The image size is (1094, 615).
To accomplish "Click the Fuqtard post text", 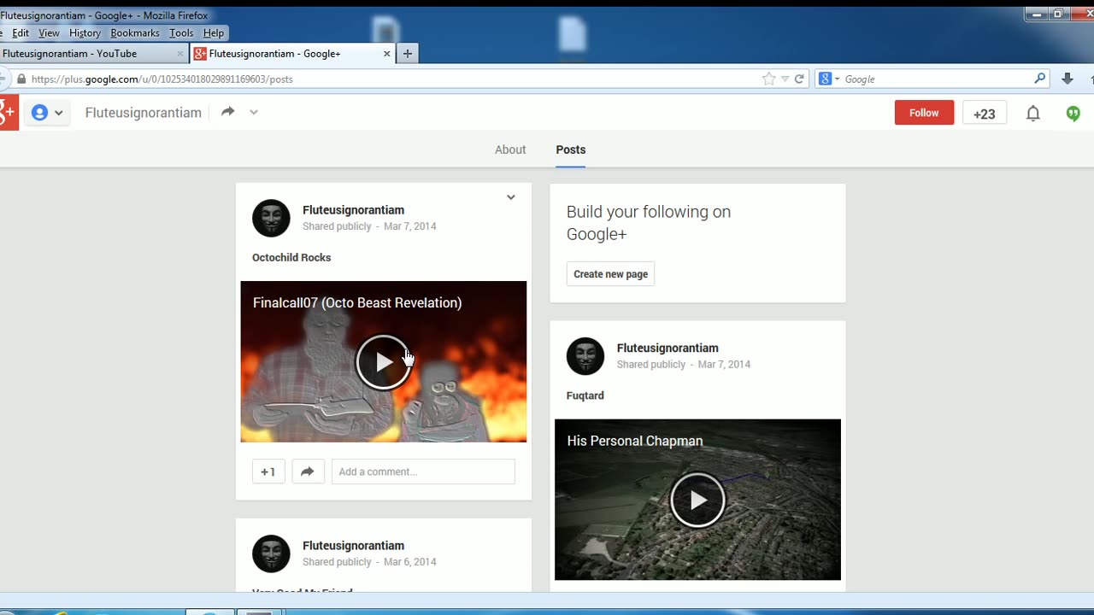I will pos(585,395).
